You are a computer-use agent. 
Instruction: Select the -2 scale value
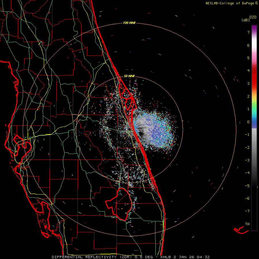pos(247,148)
